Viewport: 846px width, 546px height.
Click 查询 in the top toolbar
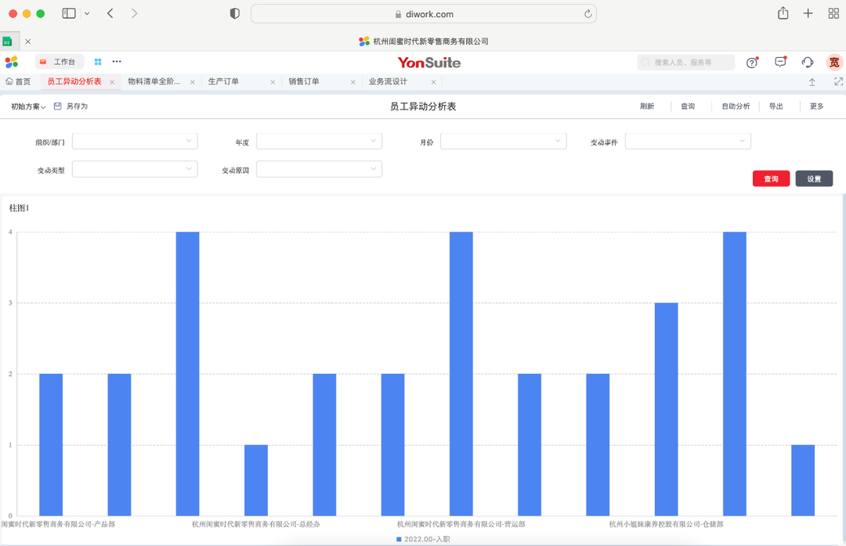(688, 106)
